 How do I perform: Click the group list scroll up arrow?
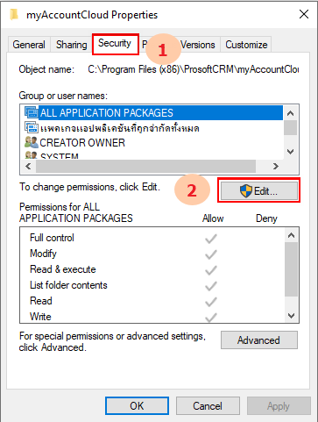[290, 113]
